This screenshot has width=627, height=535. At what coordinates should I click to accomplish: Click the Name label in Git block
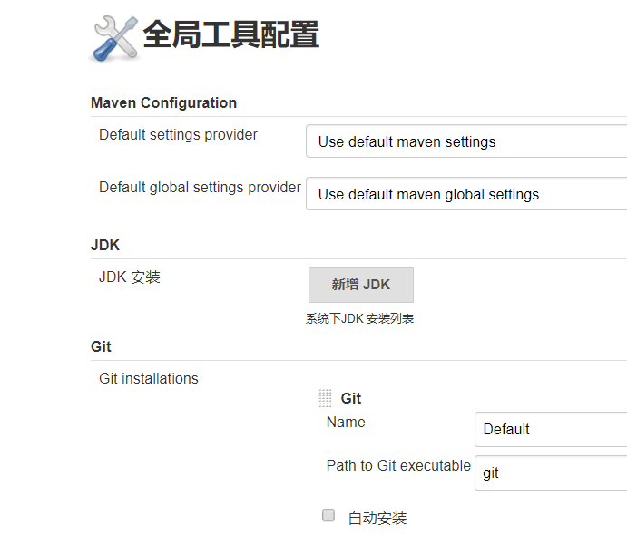(346, 422)
